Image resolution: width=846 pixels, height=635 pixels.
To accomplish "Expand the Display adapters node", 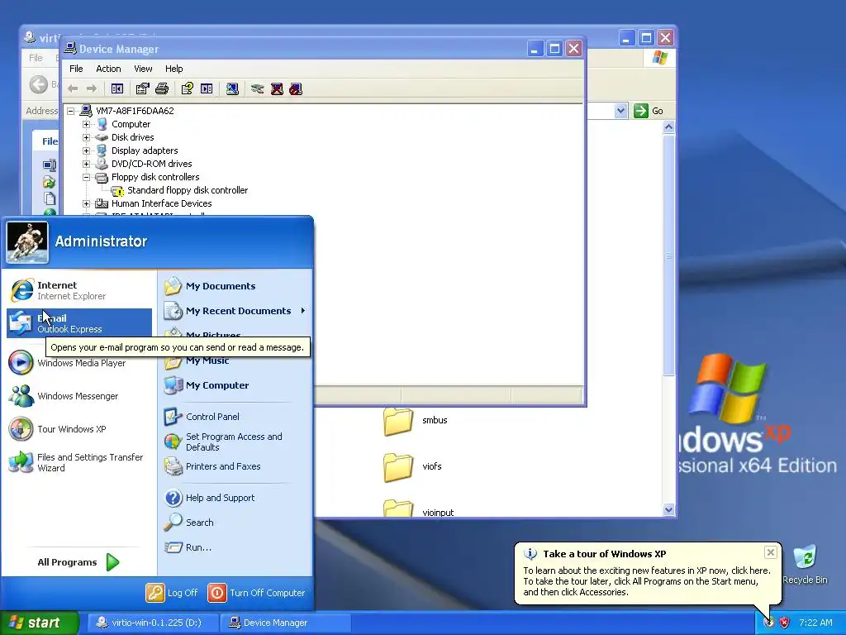I will coord(86,150).
